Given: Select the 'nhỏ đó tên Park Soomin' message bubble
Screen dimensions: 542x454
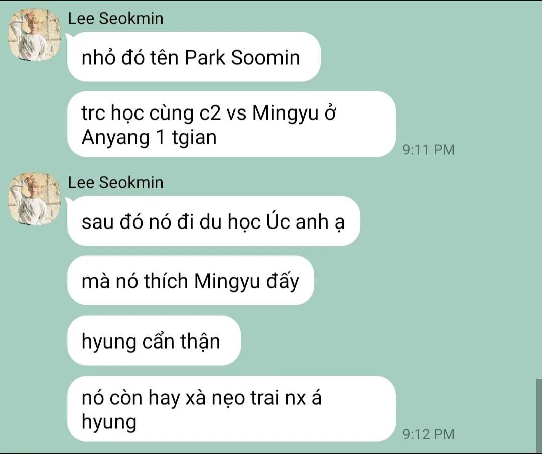Looking at the screenshot, I should [194, 57].
